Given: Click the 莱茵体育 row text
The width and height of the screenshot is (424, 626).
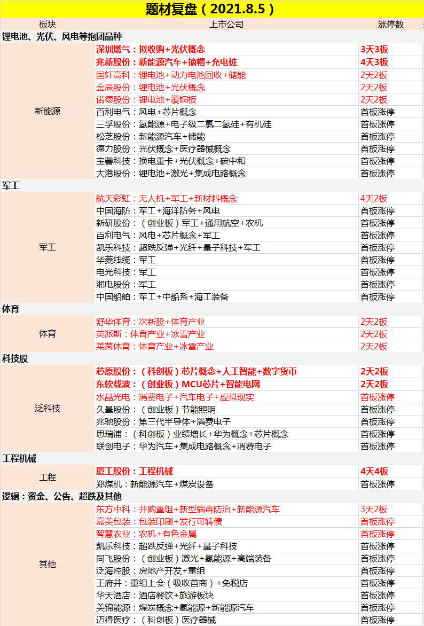Looking at the screenshot, I should (x=155, y=347).
